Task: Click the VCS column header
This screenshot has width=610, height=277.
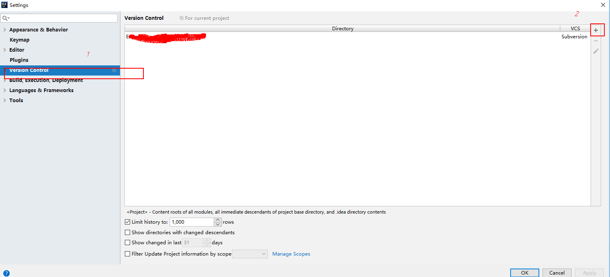Action: coord(575,29)
